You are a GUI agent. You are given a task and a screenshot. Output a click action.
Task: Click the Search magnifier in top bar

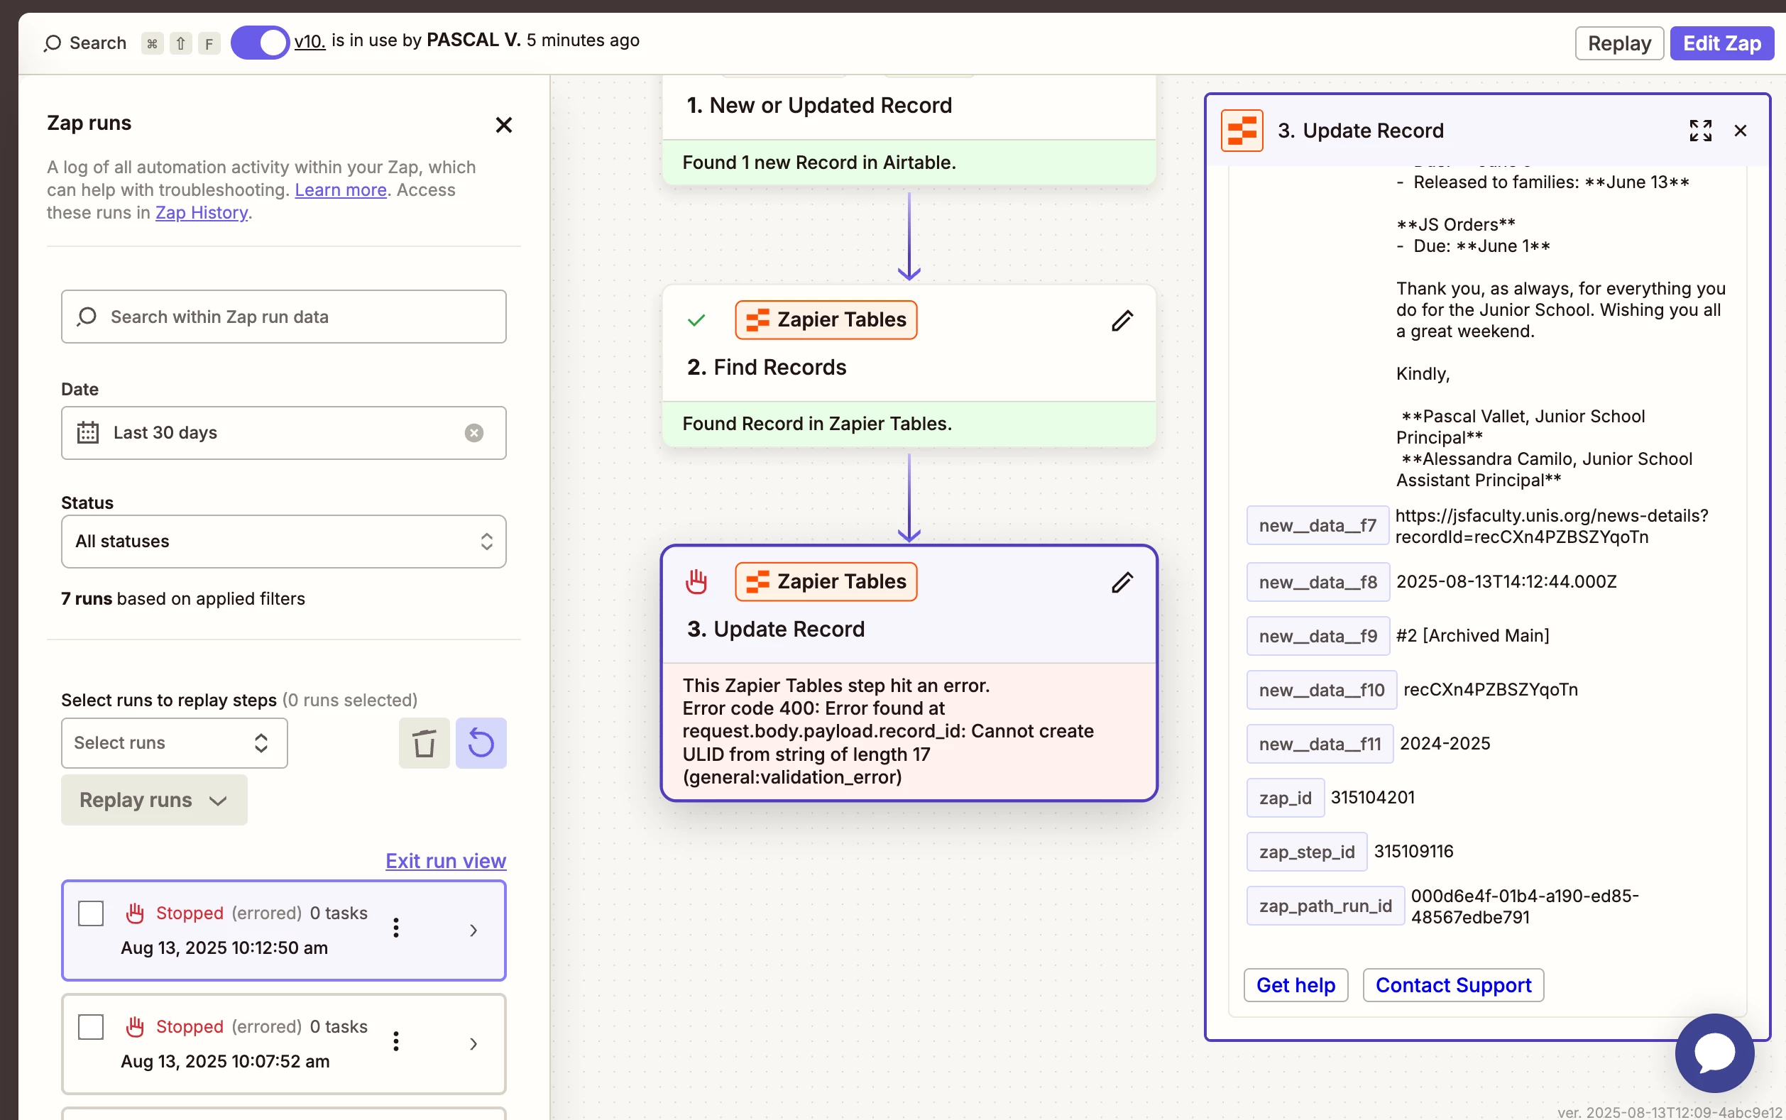52,43
